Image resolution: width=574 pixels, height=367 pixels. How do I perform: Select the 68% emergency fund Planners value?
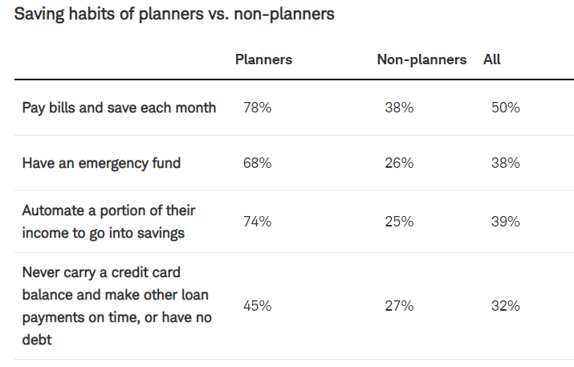[x=257, y=163]
